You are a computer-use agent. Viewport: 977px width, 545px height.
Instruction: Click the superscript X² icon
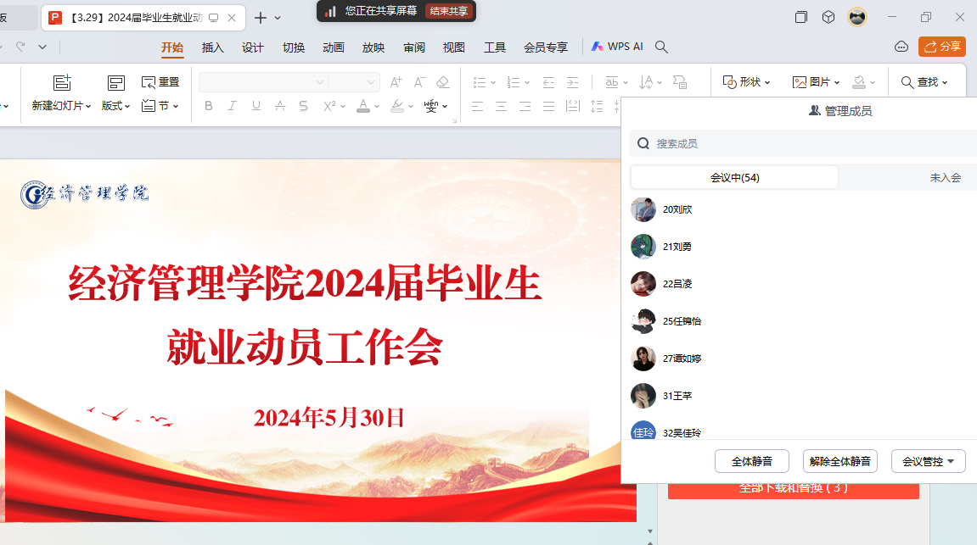coord(329,106)
